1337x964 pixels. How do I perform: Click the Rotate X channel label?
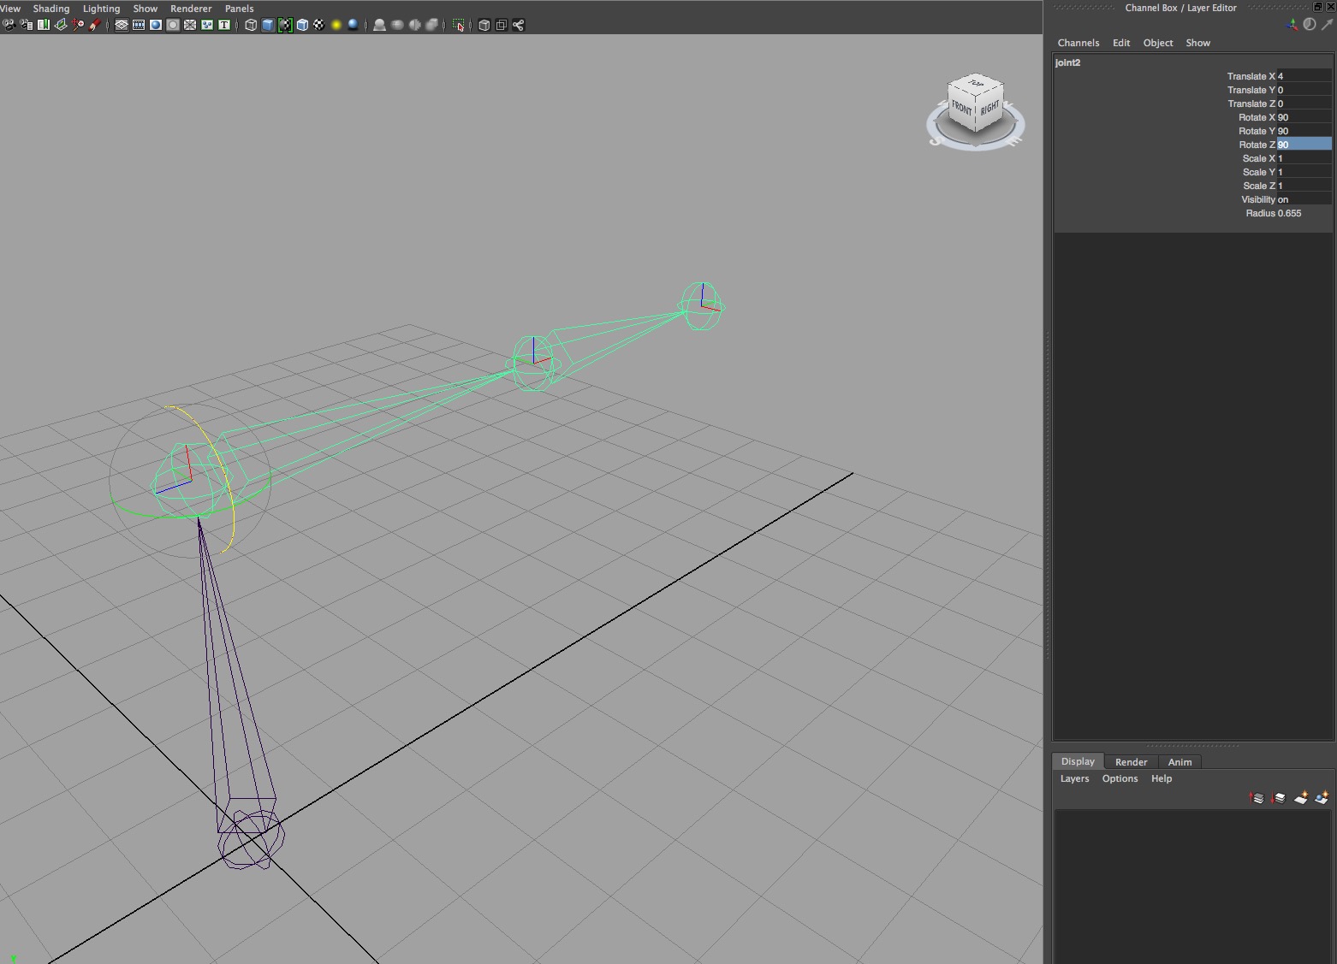[1257, 117]
